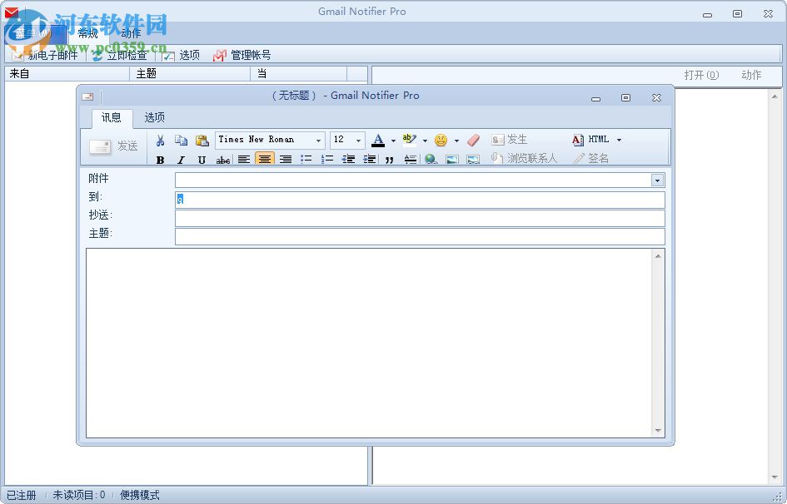Toggle bold formatting
Image resolution: width=787 pixels, height=504 pixels.
pyautogui.click(x=160, y=159)
